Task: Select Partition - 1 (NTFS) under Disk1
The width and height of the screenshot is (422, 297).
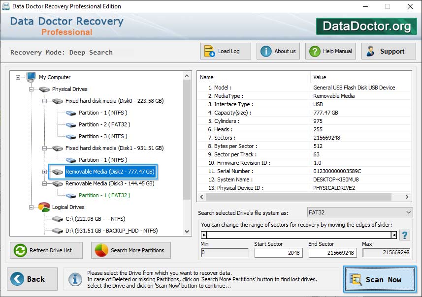Action: pyautogui.click(x=103, y=160)
